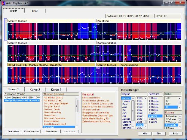Set Zeitraum to 5 Jahre
Viewport: 187px width, 140px height.
click(153, 122)
